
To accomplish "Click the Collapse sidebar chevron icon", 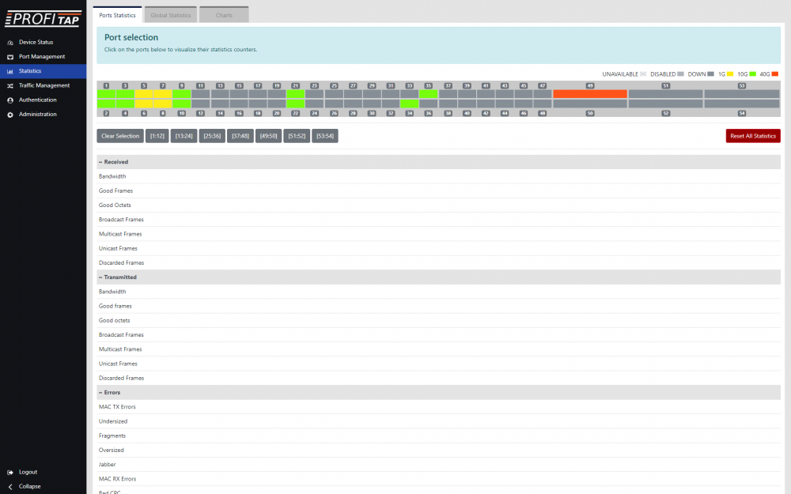I will (x=9, y=486).
